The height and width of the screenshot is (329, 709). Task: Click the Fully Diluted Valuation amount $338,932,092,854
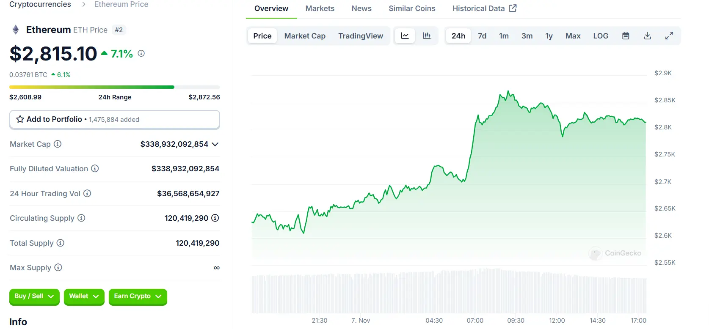(185, 169)
